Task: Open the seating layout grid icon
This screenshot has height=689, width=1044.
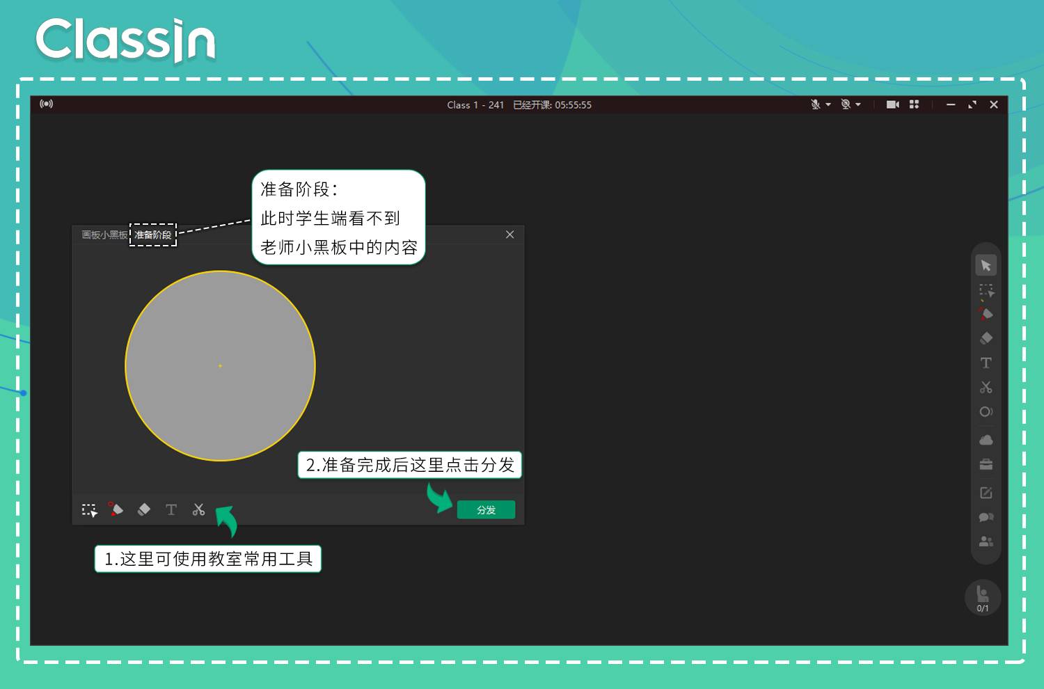Action: coord(914,104)
